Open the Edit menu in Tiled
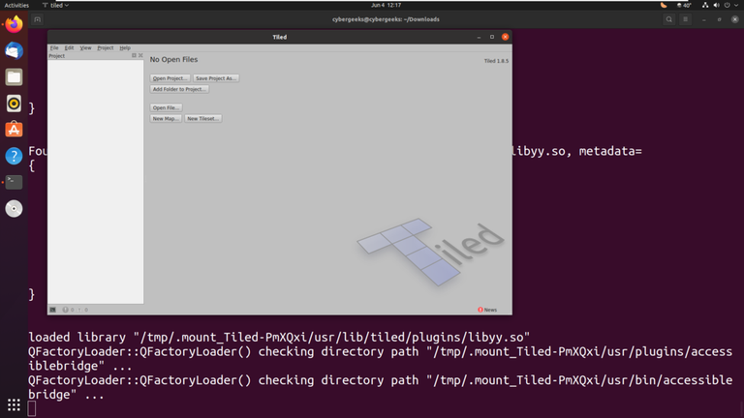Image resolution: width=744 pixels, height=418 pixels. 69,47
